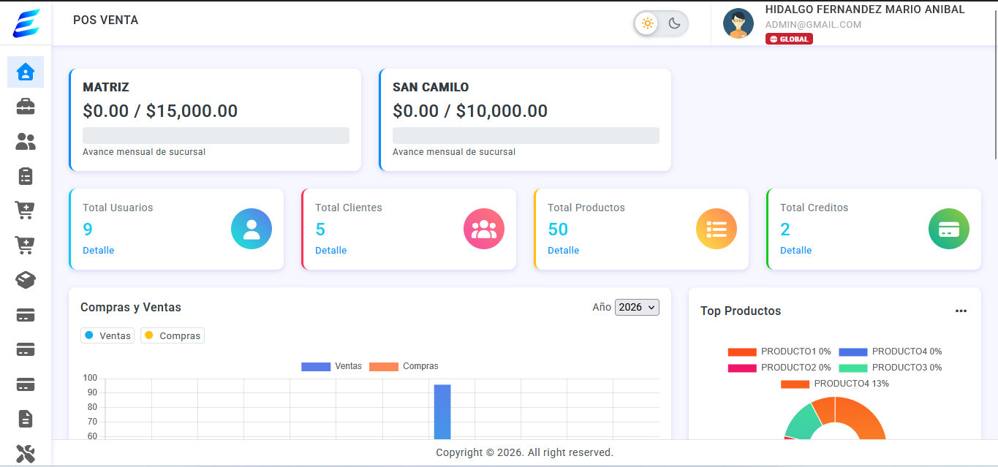Click the blue E app logo

[x=26, y=23]
